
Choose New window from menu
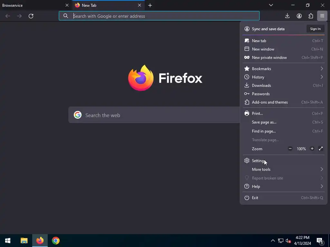click(x=284, y=49)
